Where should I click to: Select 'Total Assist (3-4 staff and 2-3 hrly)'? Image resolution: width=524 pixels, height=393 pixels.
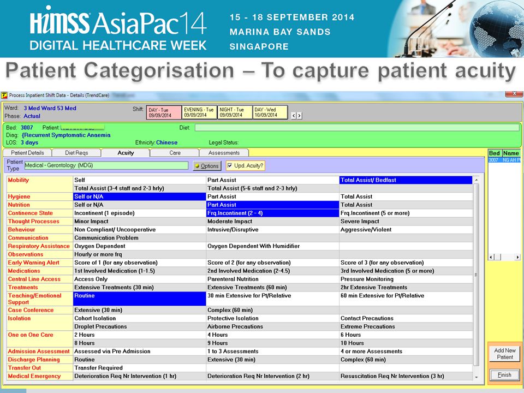(x=140, y=188)
